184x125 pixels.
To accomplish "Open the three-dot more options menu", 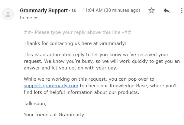I will pyautogui.click(x=182, y=11).
